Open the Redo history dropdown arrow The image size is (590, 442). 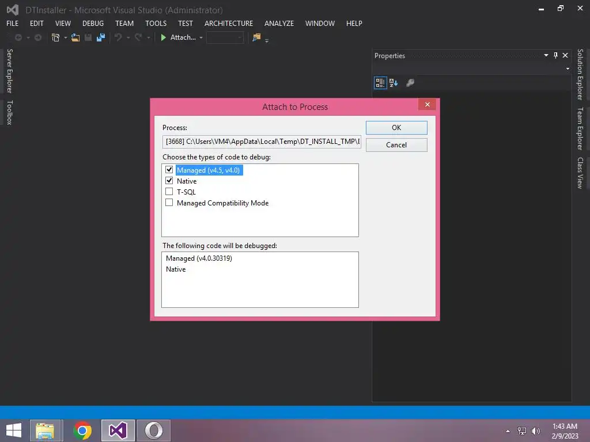[149, 37]
